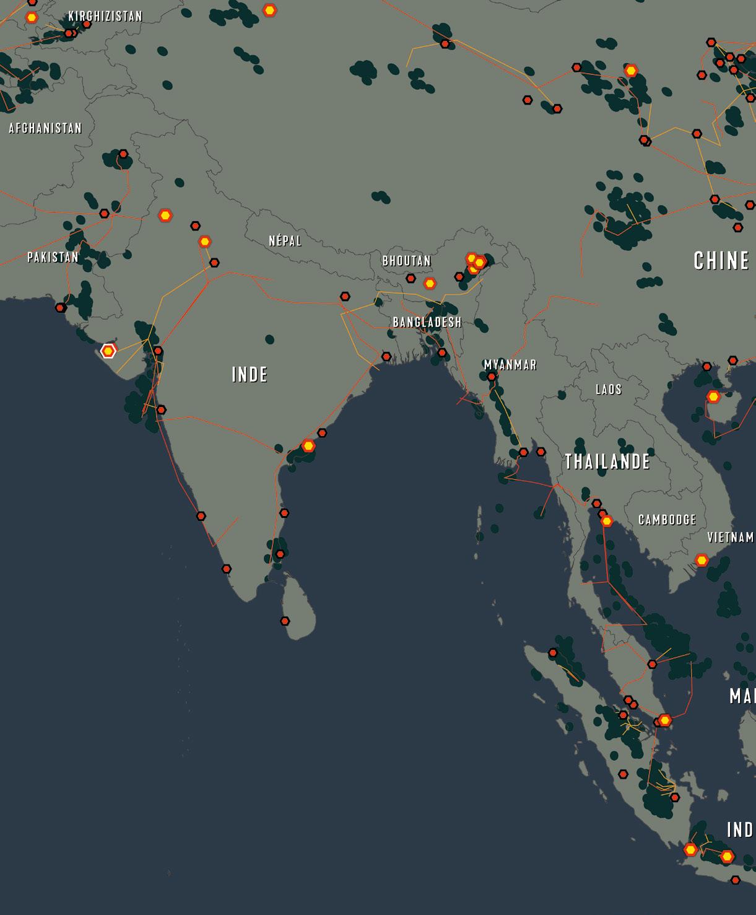Open the yellow marker in northern China

click(x=631, y=71)
